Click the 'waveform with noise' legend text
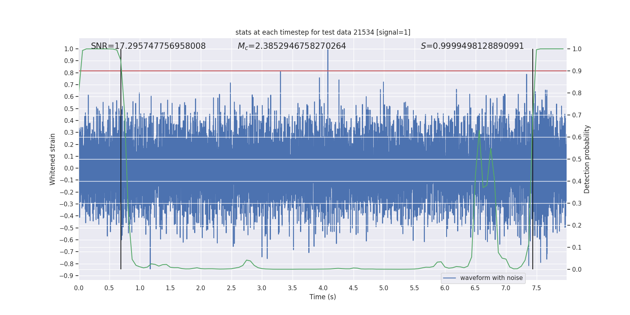 click(x=491, y=278)
